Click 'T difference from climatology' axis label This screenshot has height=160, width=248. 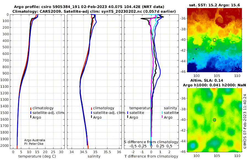click(x=151, y=156)
